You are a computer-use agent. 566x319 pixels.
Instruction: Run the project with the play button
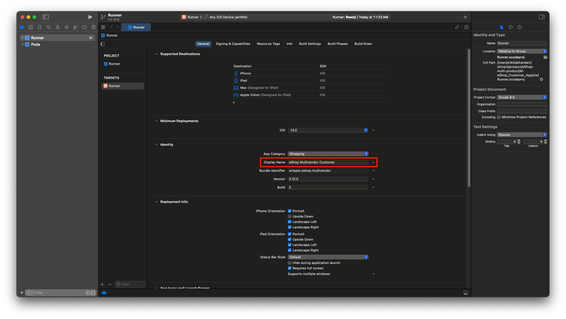(x=90, y=17)
